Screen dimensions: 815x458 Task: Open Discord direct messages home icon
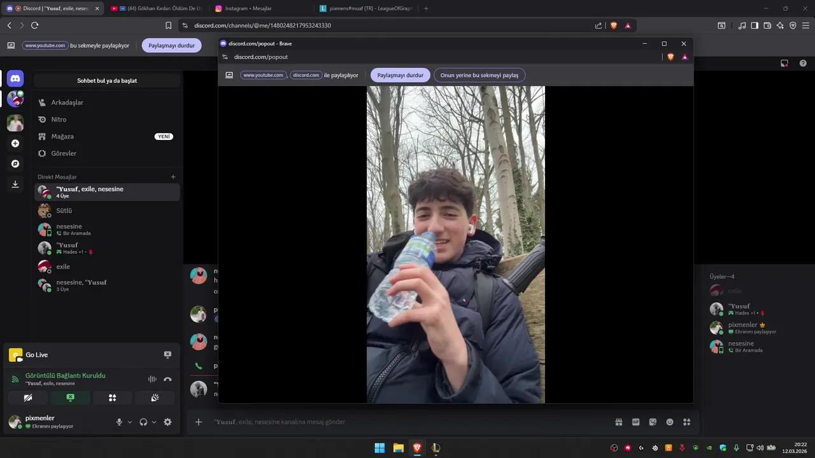pyautogui.click(x=15, y=79)
